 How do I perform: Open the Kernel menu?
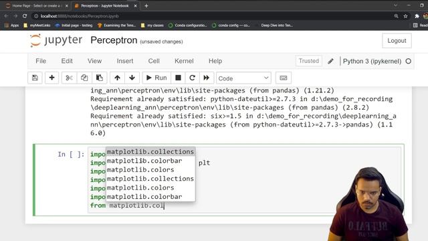[184, 61]
